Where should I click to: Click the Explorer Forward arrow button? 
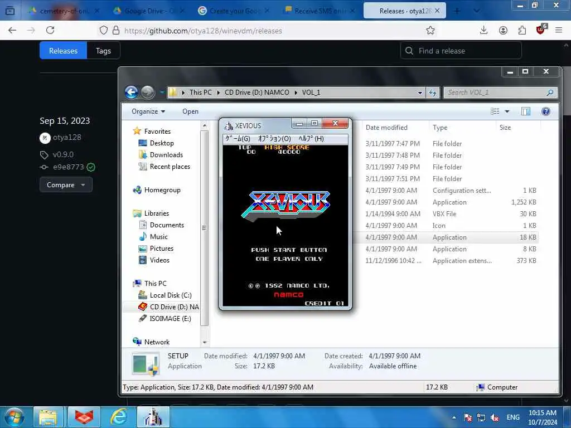point(147,93)
